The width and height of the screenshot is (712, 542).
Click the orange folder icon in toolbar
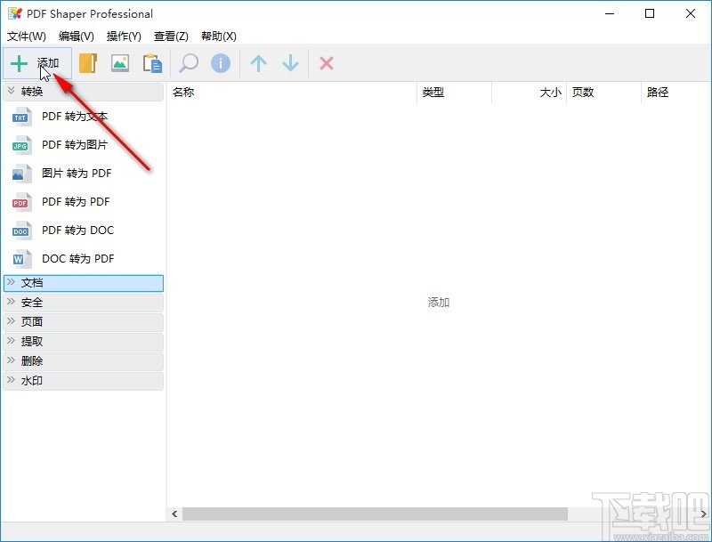[x=88, y=63]
